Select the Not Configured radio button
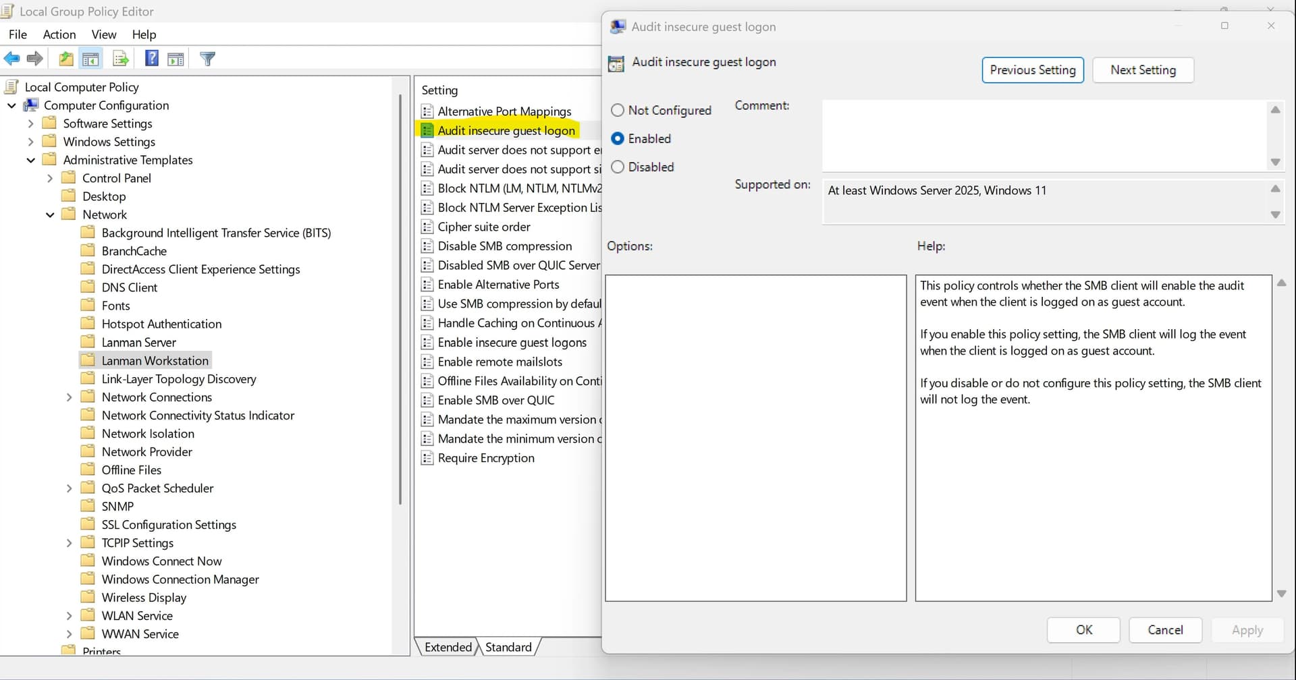This screenshot has width=1296, height=680. pos(617,111)
